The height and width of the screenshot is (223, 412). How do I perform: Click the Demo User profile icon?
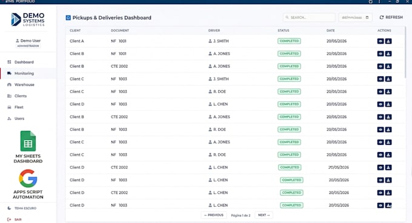(18, 41)
